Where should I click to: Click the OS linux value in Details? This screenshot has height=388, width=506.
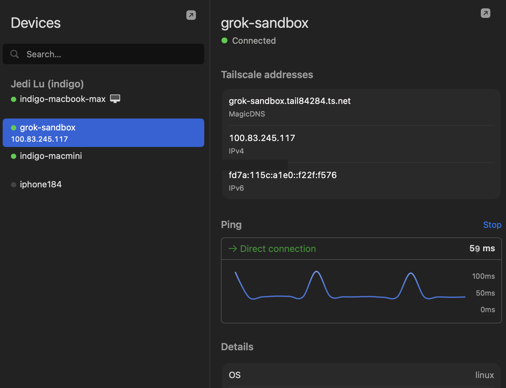point(484,375)
